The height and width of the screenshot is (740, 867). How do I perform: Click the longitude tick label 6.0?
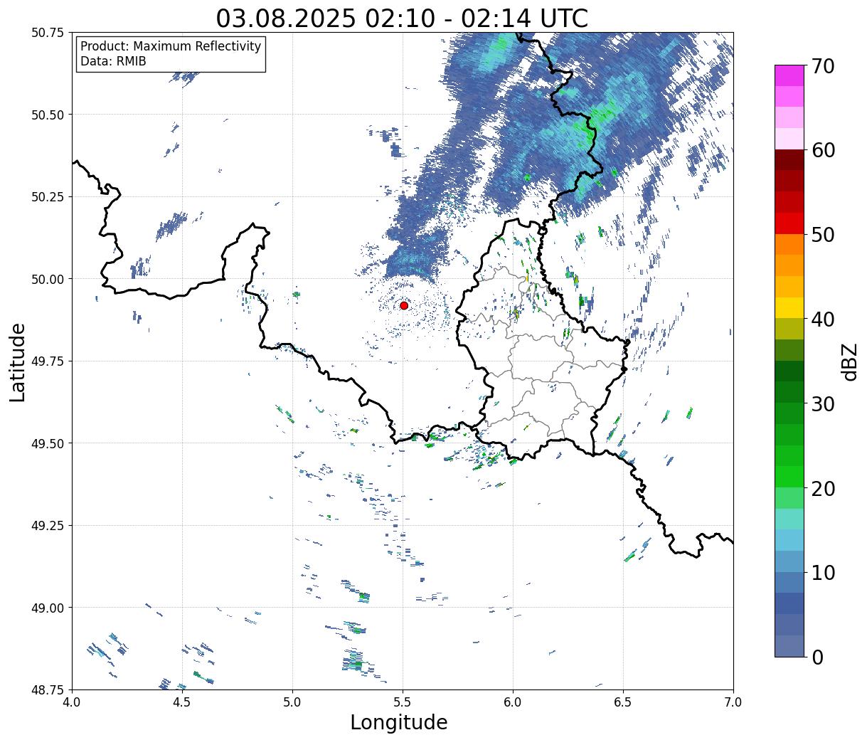pyautogui.click(x=513, y=702)
